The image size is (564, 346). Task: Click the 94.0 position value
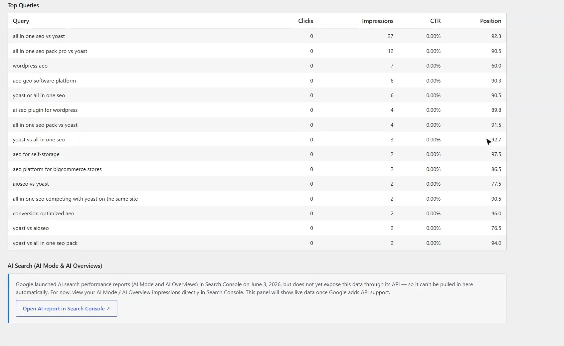[x=496, y=243]
